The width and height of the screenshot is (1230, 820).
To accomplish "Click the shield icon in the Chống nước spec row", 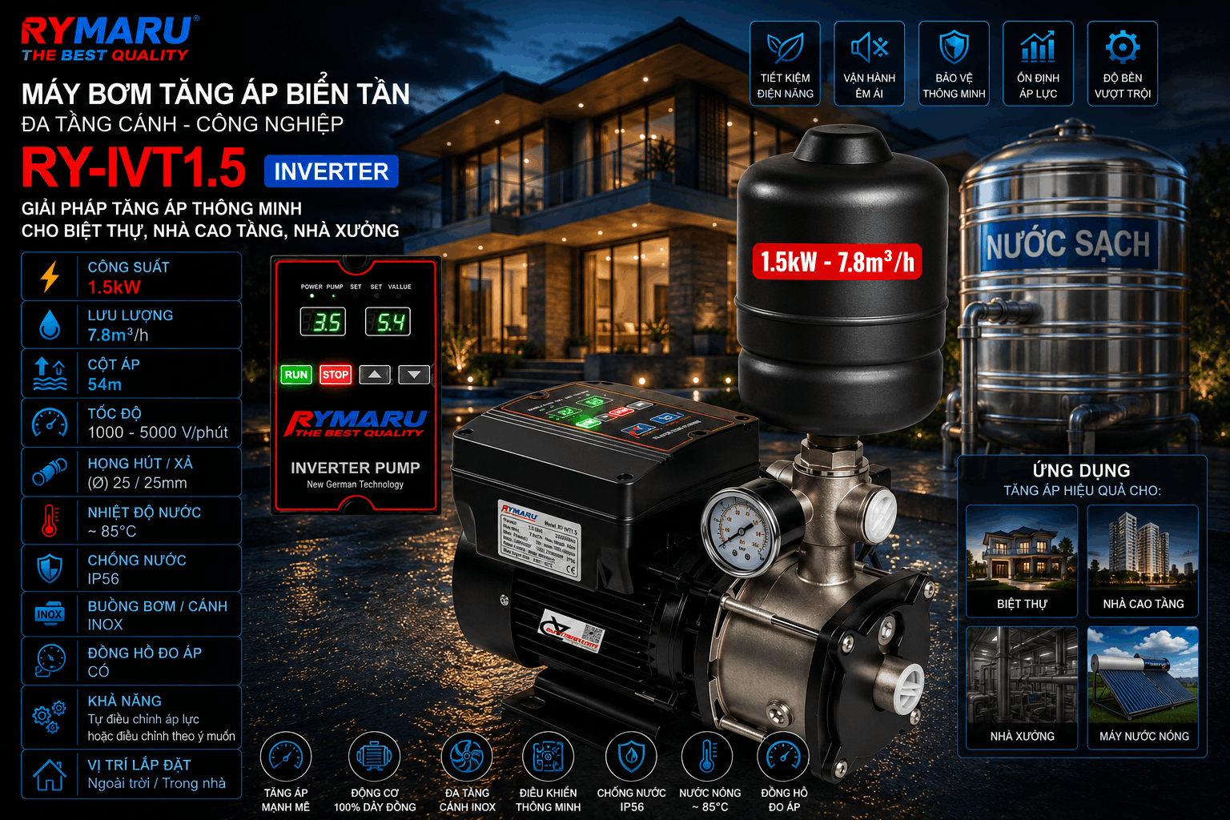I will 50,568.
